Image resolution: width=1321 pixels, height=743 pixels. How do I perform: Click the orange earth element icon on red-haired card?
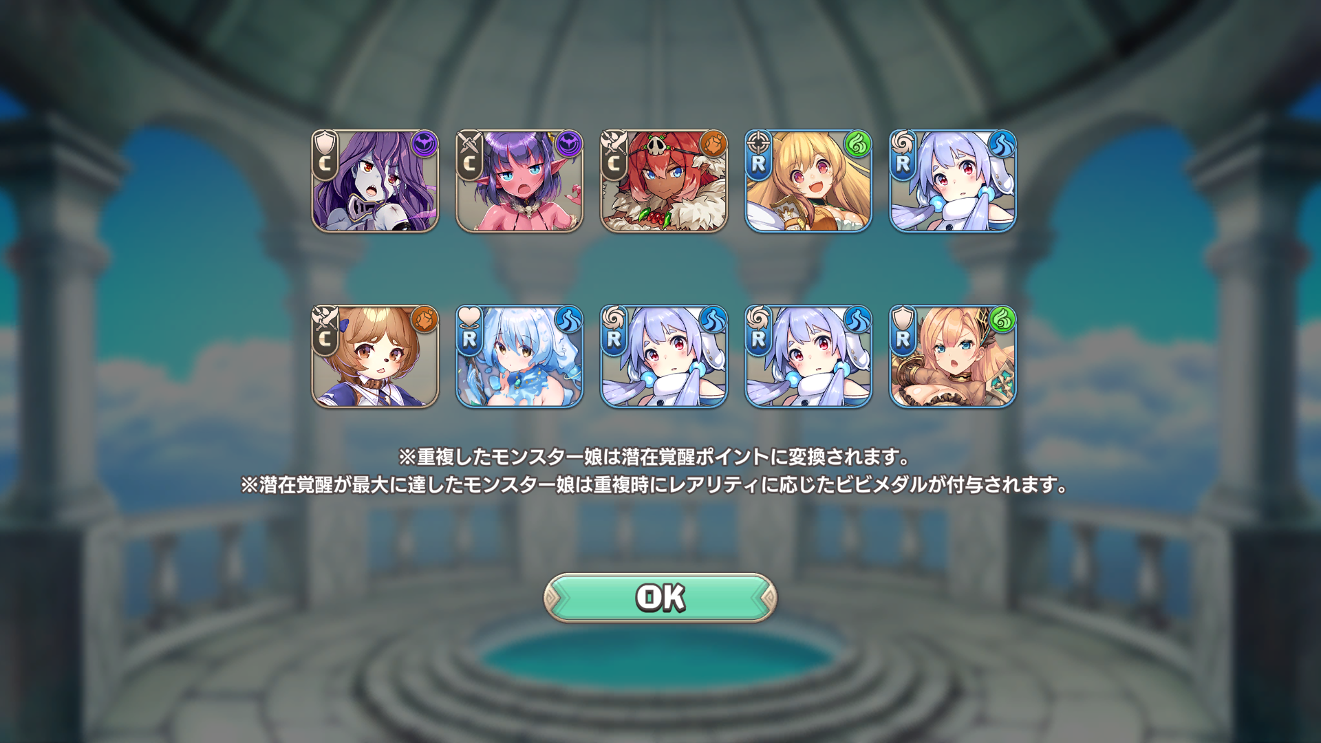(713, 144)
